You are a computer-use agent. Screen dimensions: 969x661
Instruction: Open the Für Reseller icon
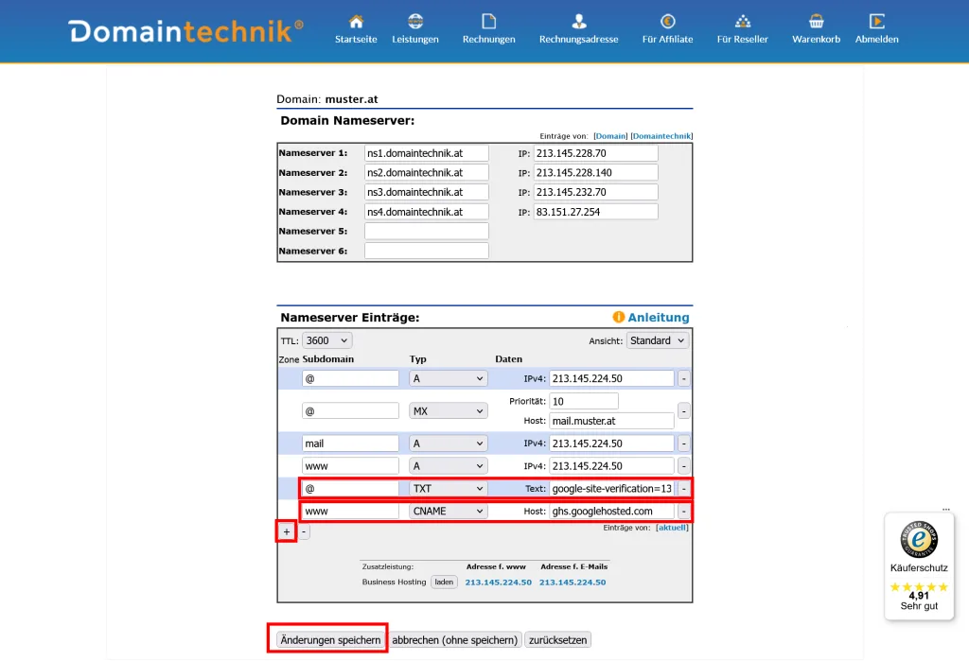pyautogui.click(x=742, y=22)
